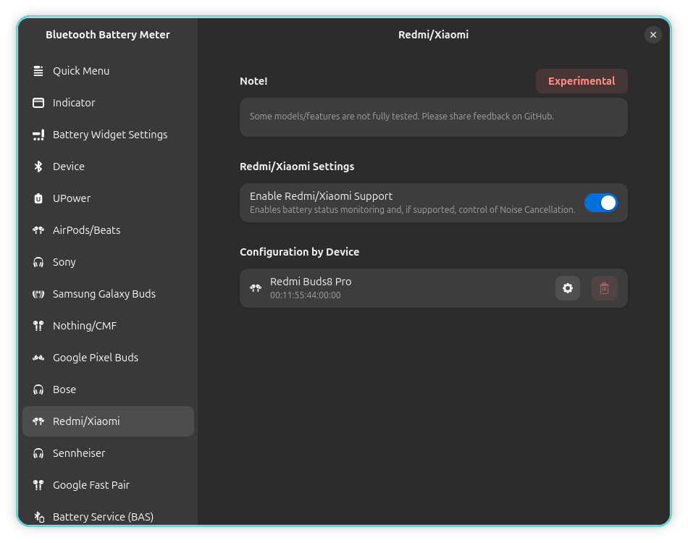
Task: Click the GitHub feedback note text
Action: [x=402, y=117]
